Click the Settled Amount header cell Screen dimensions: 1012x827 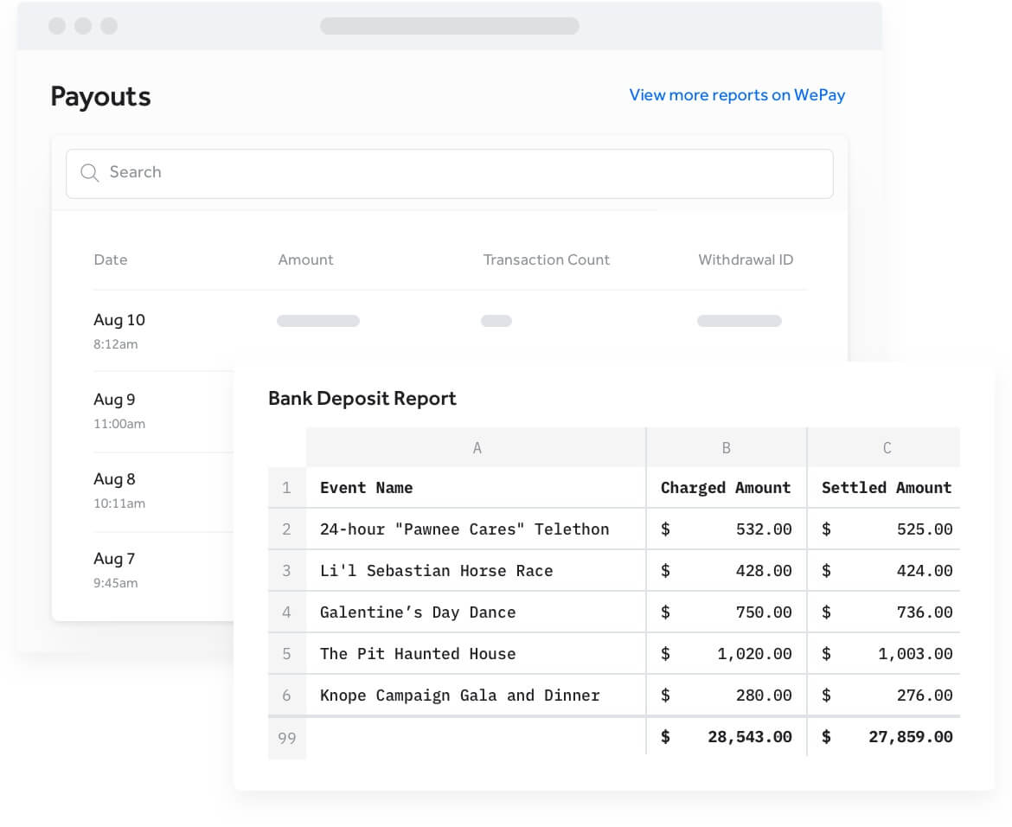886,487
